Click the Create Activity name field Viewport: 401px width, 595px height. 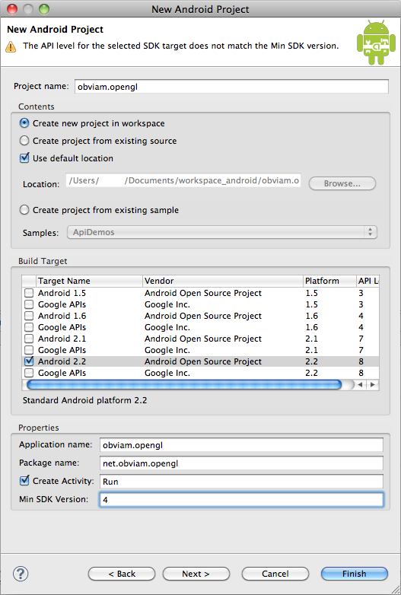pyautogui.click(x=241, y=481)
